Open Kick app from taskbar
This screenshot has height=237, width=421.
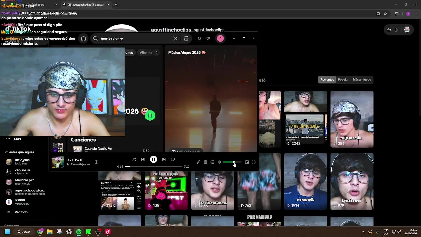pyautogui.click(x=88, y=232)
